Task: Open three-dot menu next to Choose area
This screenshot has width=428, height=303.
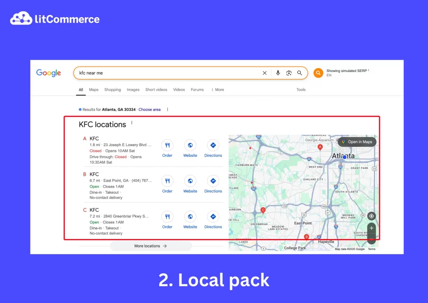Action: pos(168,110)
